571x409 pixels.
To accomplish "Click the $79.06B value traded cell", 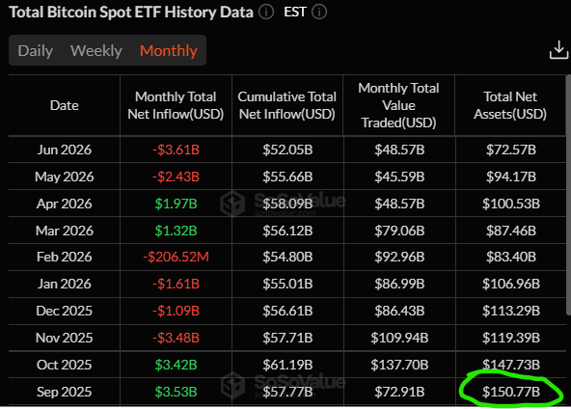I will [399, 231].
